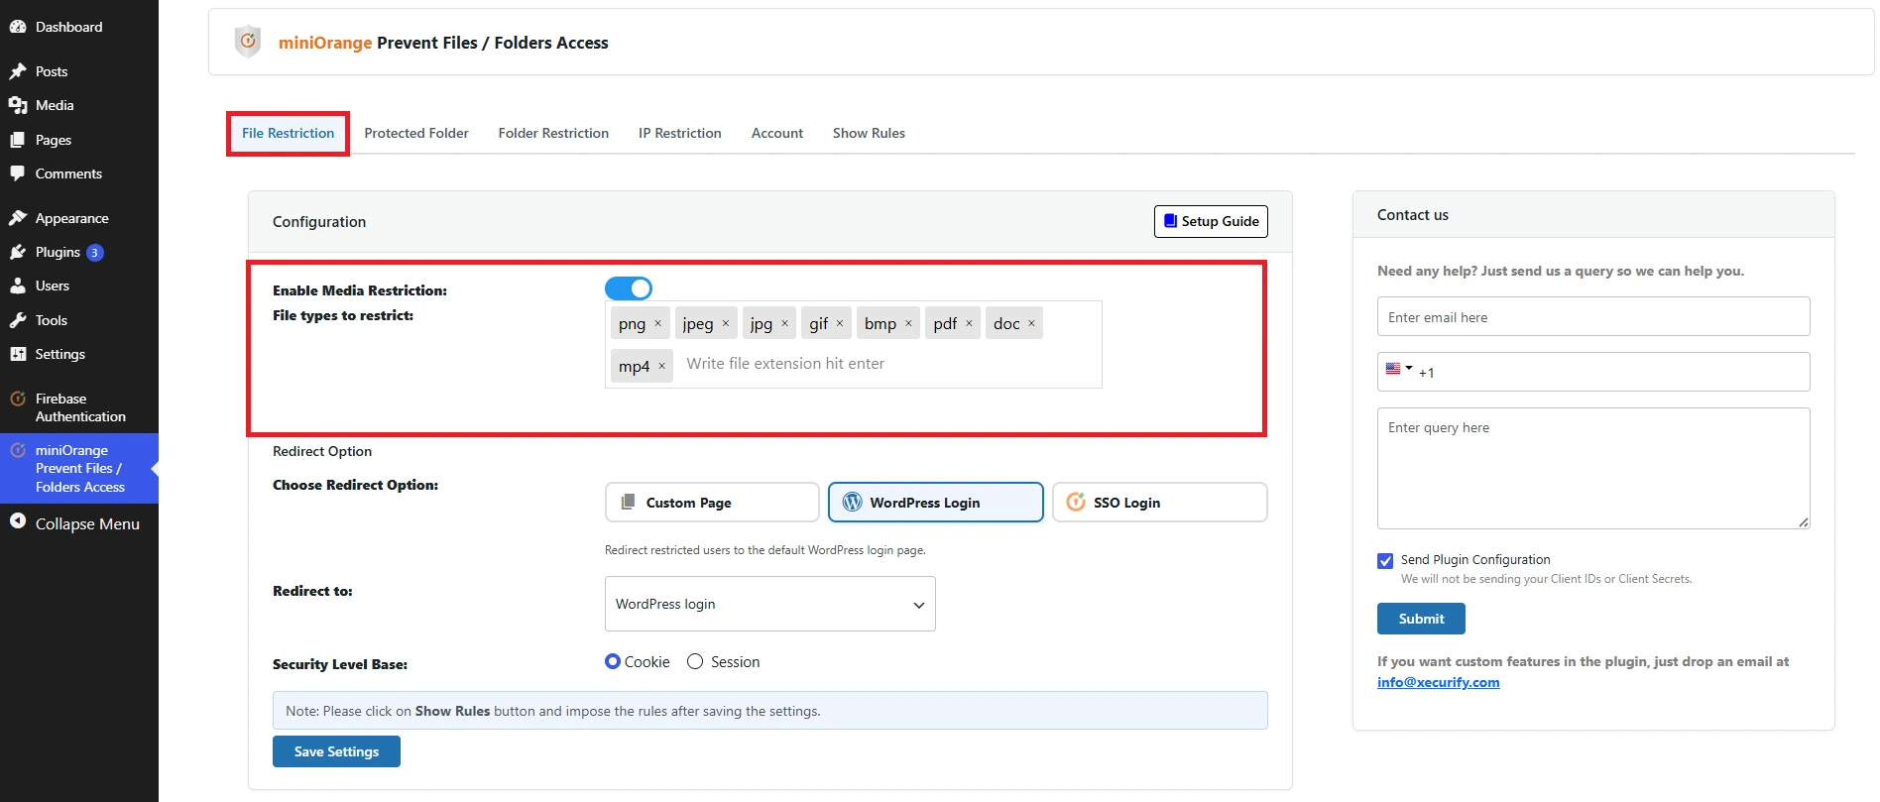Click the Save Settings button

click(336, 751)
